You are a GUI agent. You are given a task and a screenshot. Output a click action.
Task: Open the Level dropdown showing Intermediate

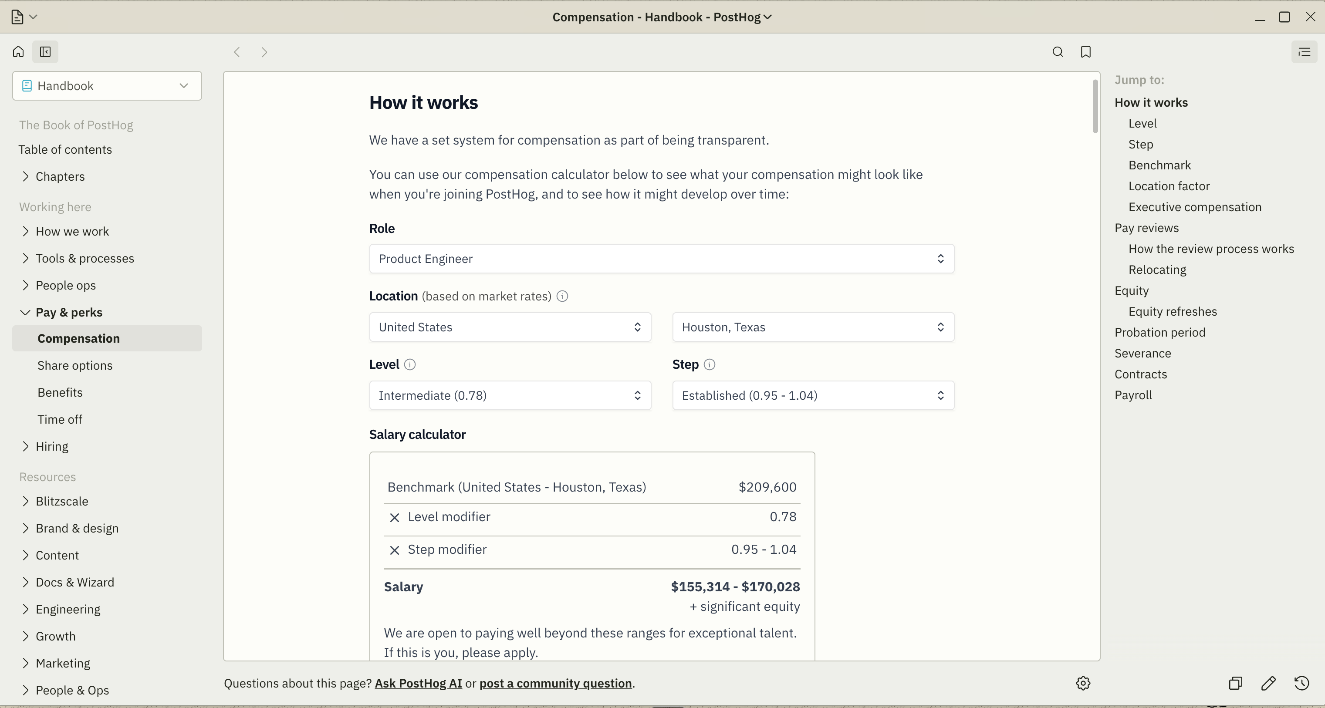coord(510,395)
